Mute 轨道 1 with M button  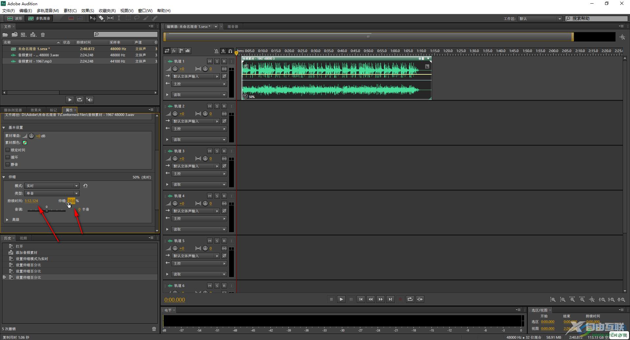point(210,61)
